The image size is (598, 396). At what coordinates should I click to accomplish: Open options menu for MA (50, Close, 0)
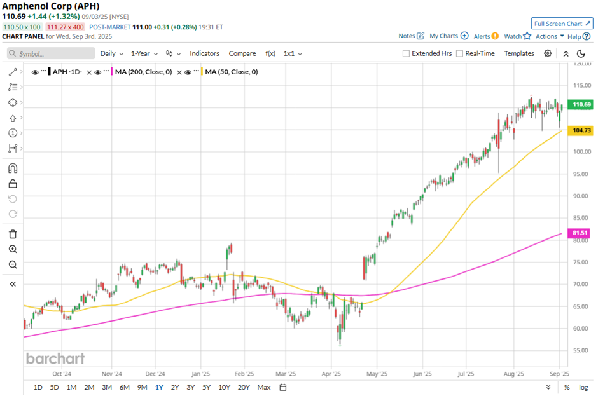[197, 72]
